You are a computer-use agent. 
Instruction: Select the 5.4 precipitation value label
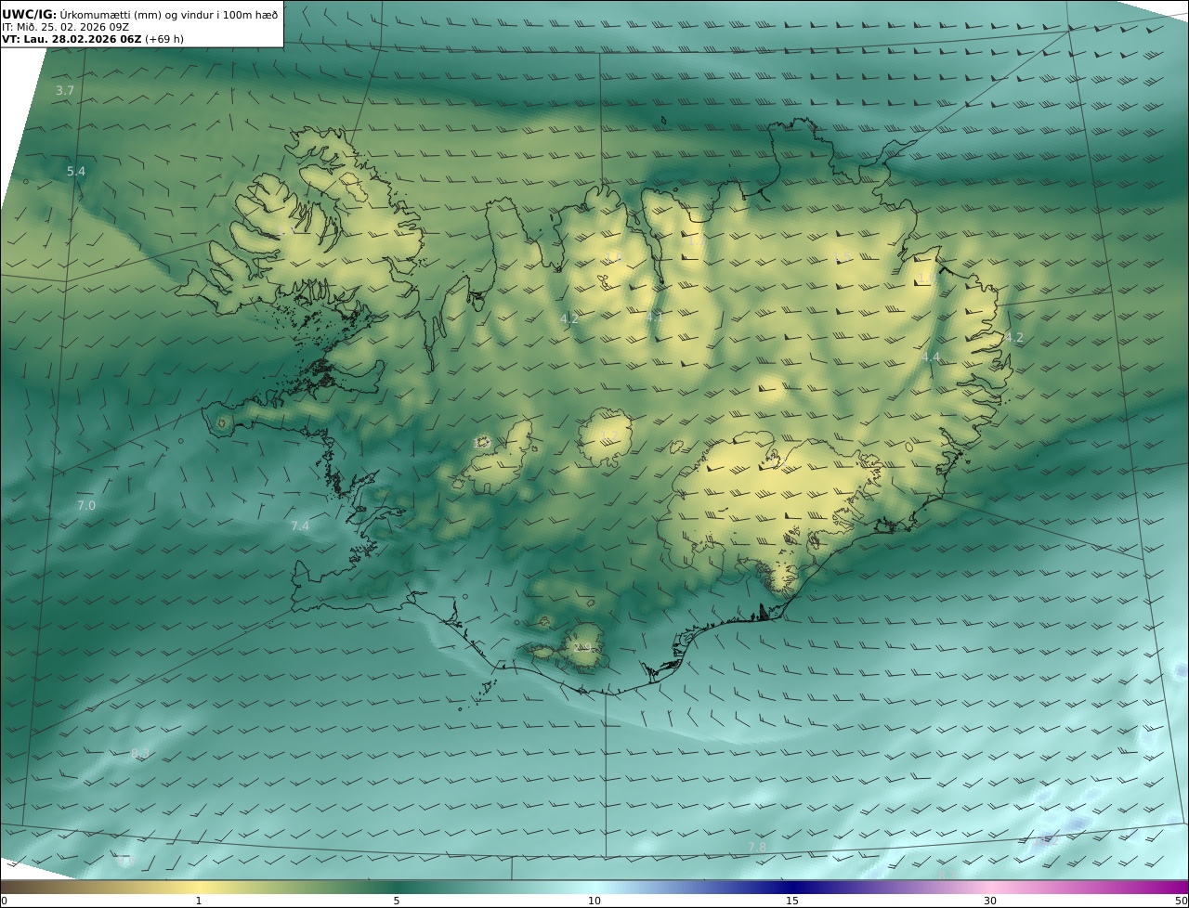pos(75,172)
